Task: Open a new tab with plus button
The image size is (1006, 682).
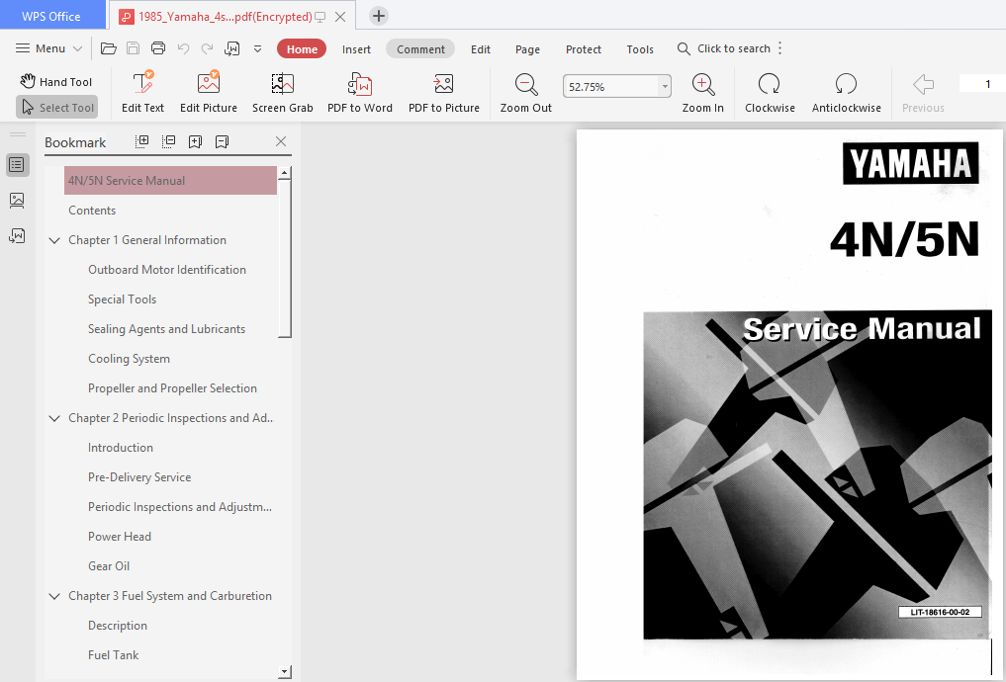Action: pyautogui.click(x=379, y=16)
